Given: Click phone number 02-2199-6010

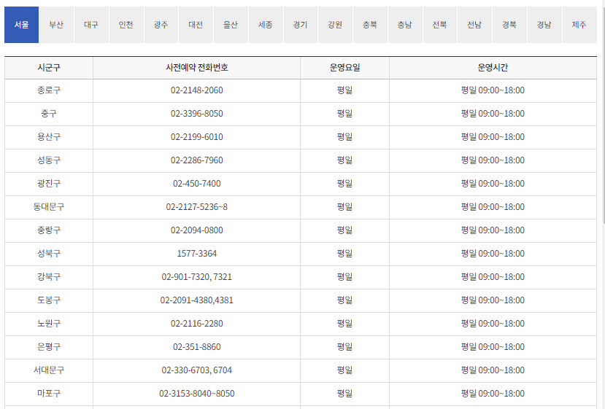Looking at the screenshot, I should click(197, 137).
